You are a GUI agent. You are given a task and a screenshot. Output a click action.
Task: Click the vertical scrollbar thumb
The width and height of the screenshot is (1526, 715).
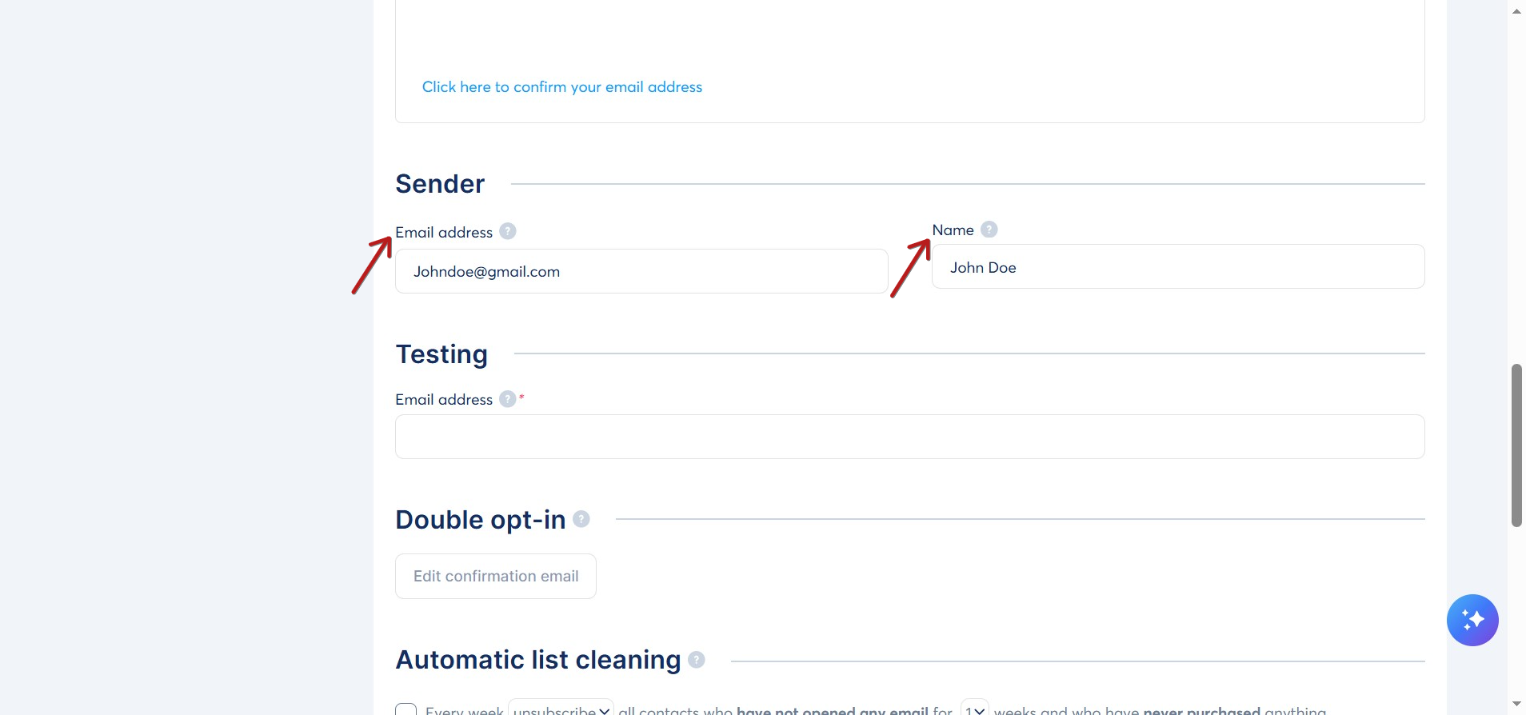(1516, 445)
